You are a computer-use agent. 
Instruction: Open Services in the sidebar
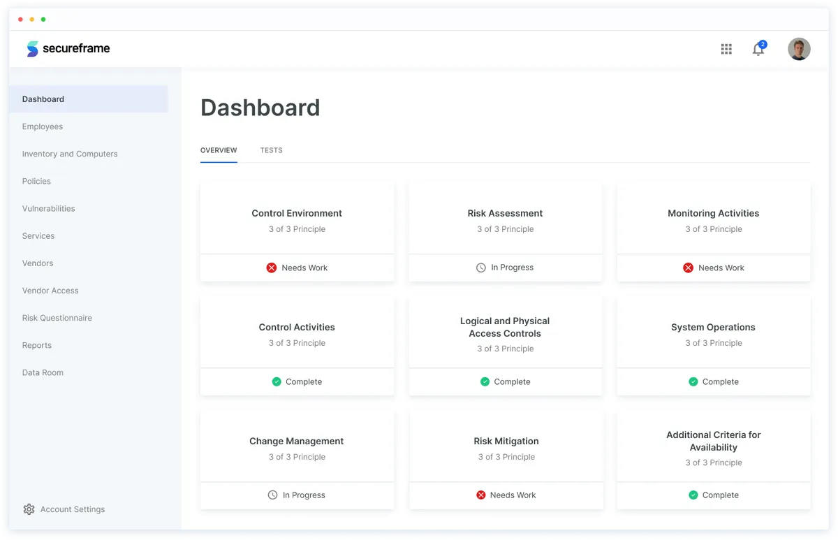38,235
